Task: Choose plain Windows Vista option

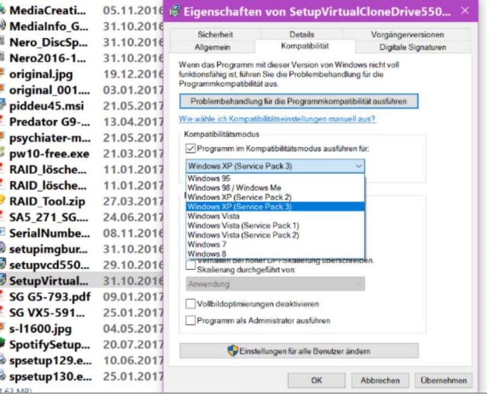Action: point(275,216)
